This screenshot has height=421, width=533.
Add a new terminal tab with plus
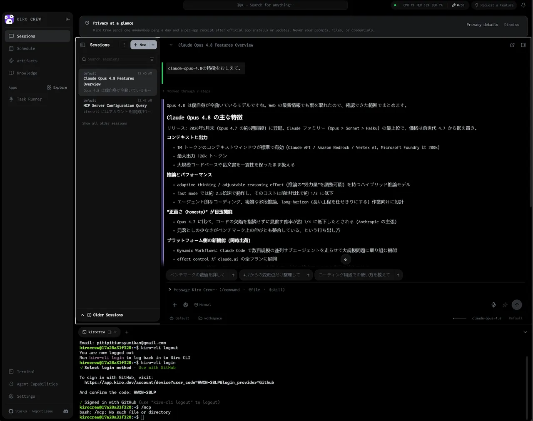pyautogui.click(x=127, y=332)
